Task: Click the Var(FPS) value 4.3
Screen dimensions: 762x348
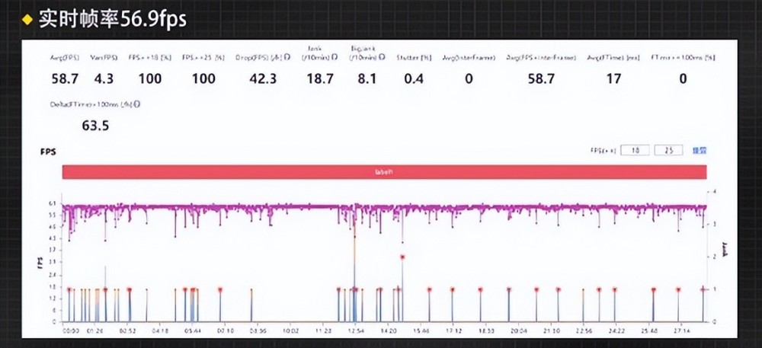Action: 104,78
